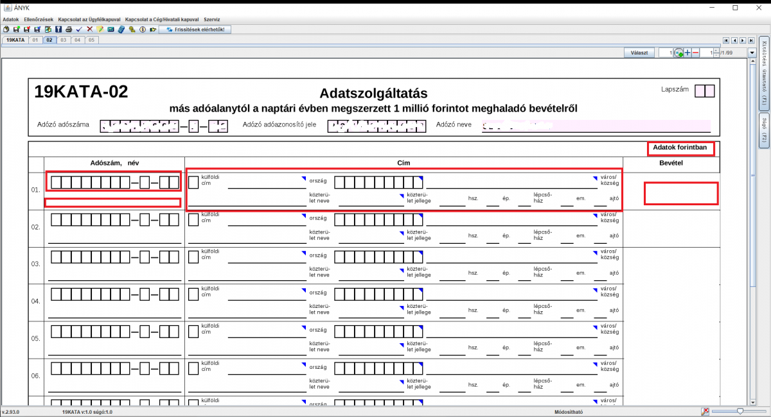
Task: Open row 01 külföldi cím dropdown field
Action: pos(267,182)
